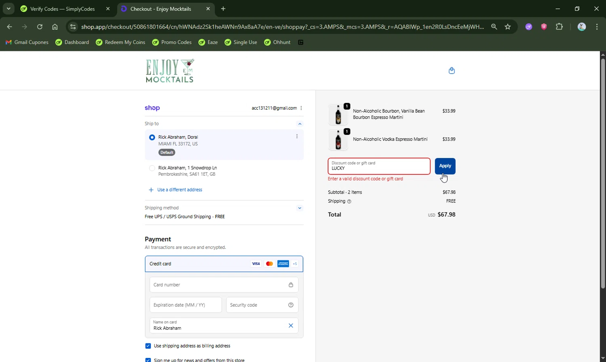The image size is (606, 362).
Task: Focus the Security code field
Action: click(x=262, y=305)
